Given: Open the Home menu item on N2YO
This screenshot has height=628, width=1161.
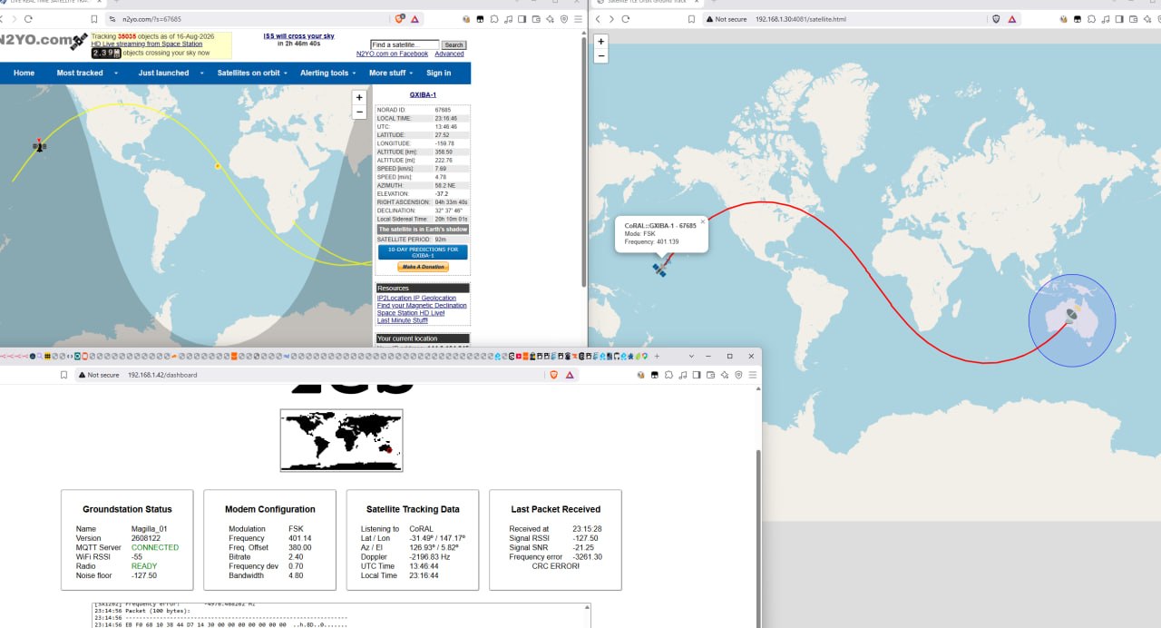Looking at the screenshot, I should tap(24, 73).
